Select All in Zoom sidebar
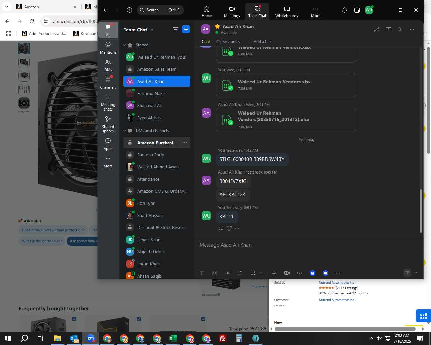The image size is (431, 345). tap(108, 30)
